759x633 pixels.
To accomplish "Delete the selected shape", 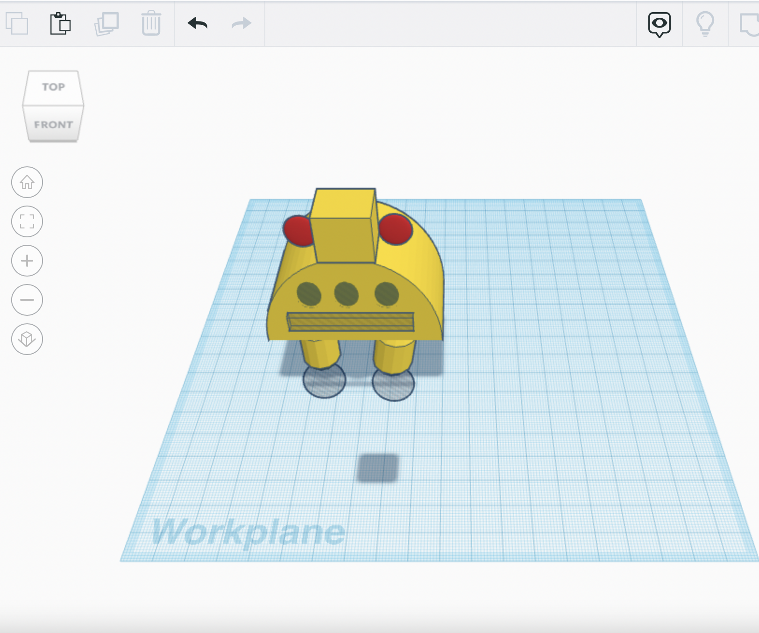I will coord(150,24).
